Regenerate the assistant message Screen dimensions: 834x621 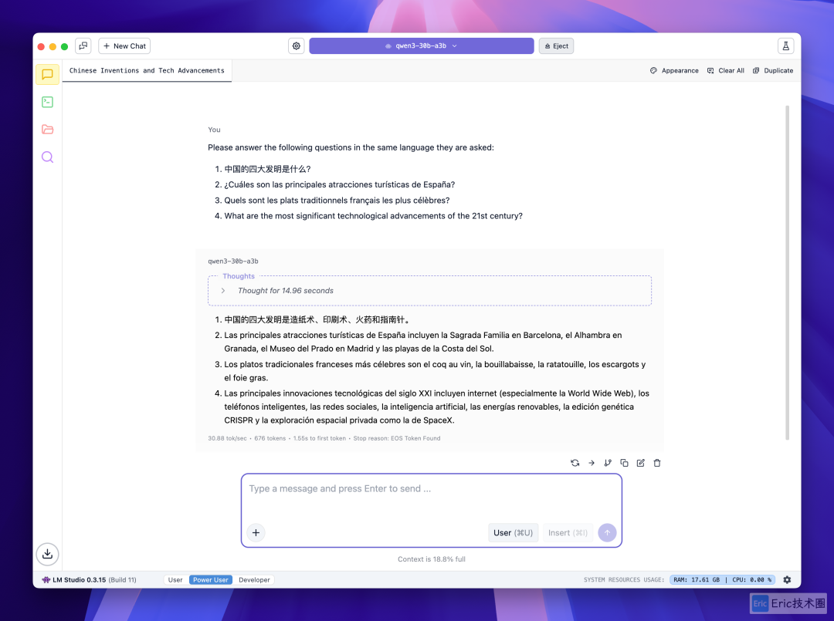click(575, 463)
